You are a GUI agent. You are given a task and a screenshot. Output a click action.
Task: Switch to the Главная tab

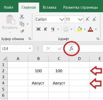pyautogui.click(x=29, y=7)
